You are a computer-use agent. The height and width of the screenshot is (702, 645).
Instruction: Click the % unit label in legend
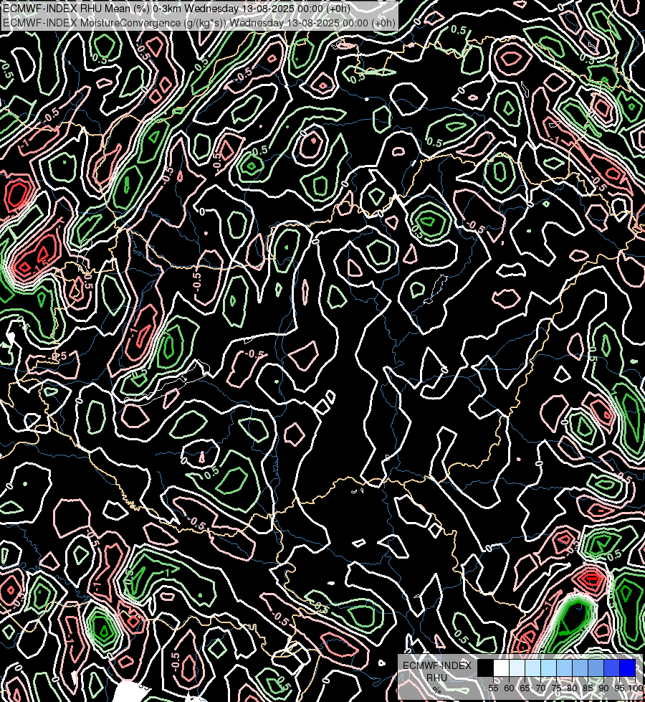point(436,690)
